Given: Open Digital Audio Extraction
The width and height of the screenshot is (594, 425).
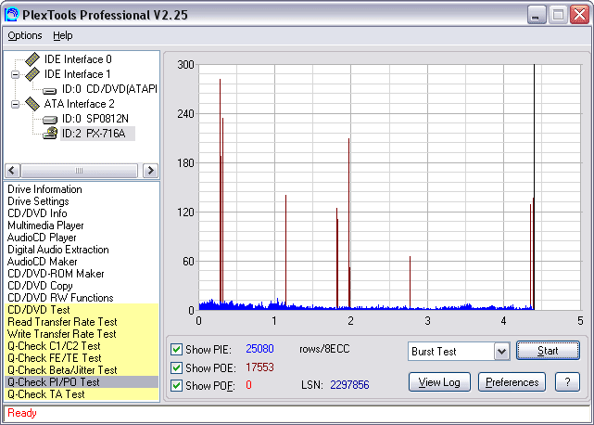Looking at the screenshot, I should pyautogui.click(x=58, y=250).
